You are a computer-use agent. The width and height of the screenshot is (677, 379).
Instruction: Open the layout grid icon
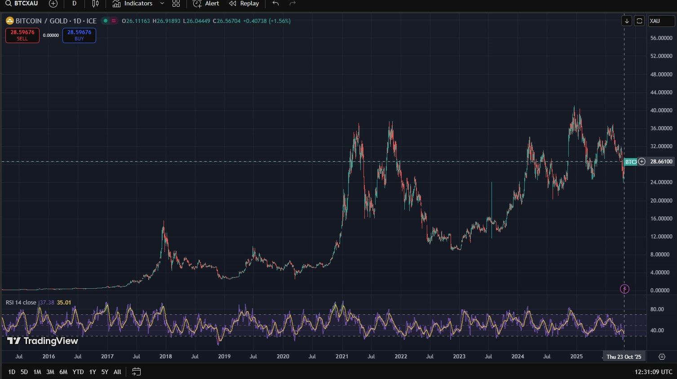[x=176, y=4]
